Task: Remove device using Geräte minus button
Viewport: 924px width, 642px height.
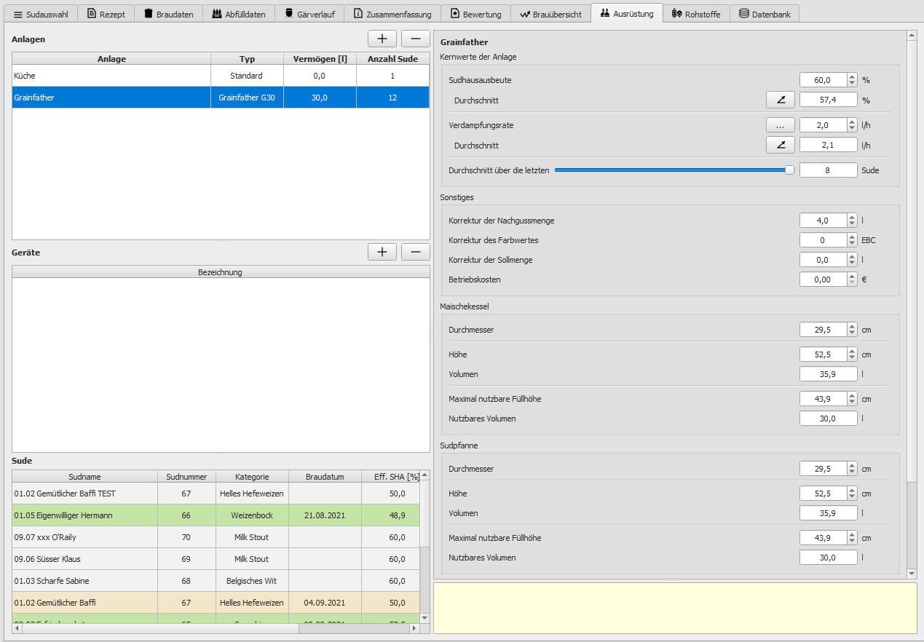Action: [x=415, y=252]
